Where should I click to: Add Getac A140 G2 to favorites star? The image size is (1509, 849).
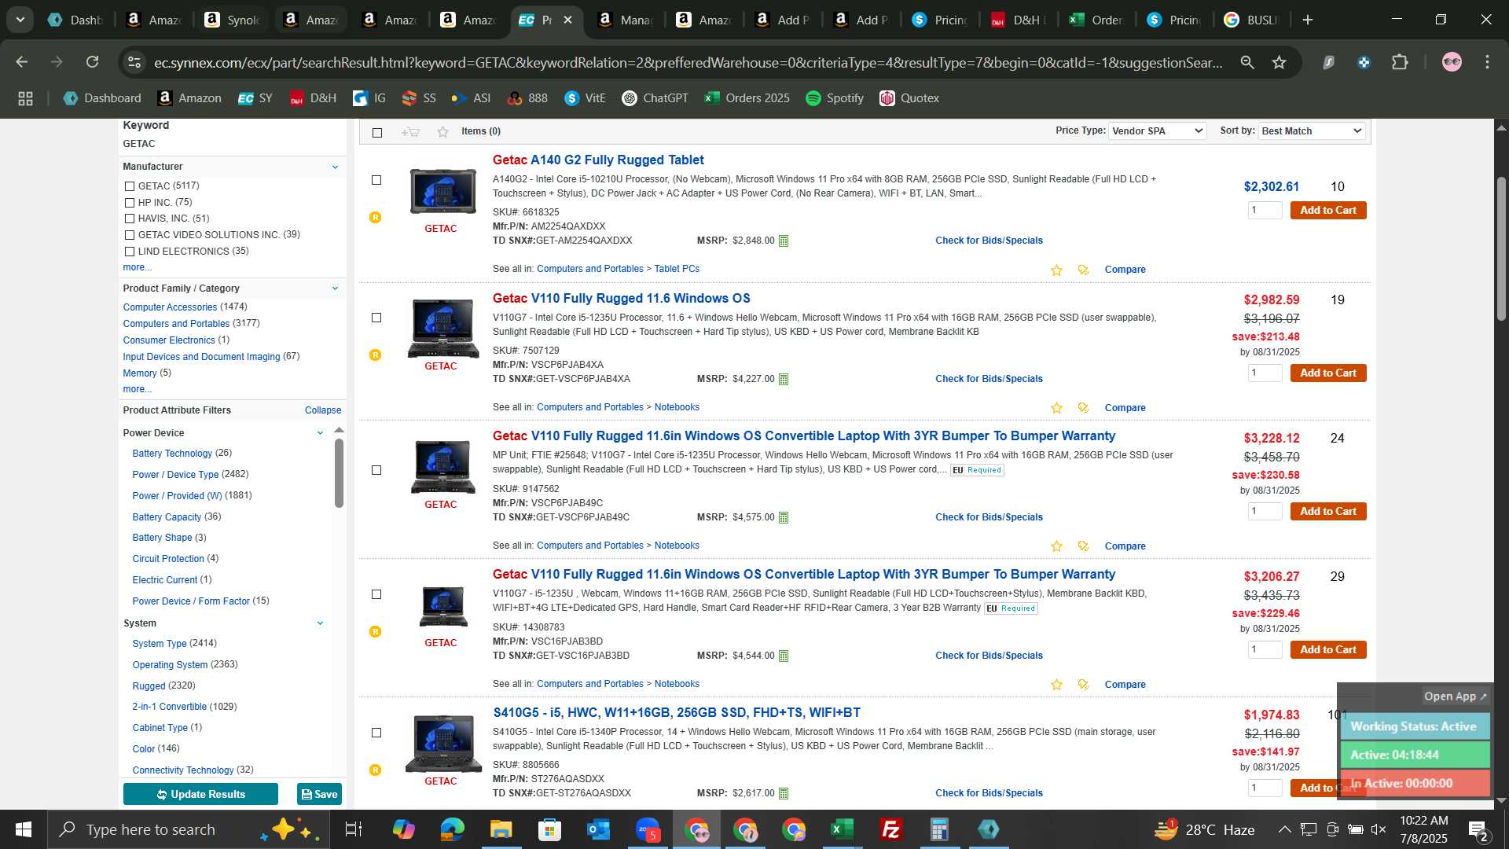(x=1056, y=270)
